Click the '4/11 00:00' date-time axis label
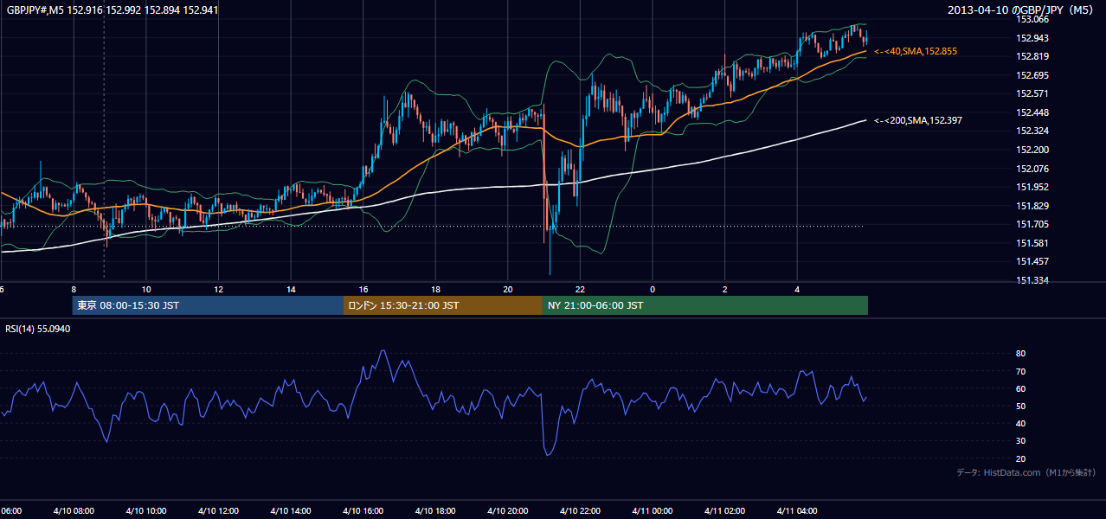Image resolution: width=1106 pixels, height=519 pixels. tap(653, 511)
